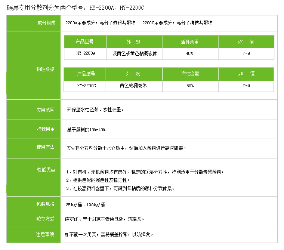
Task: Click the 淡黄色或黄色粘稠液体 appearance cell
Action: point(135,53)
